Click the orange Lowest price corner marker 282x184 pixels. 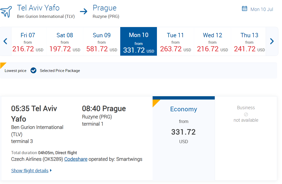(x=3, y=65)
